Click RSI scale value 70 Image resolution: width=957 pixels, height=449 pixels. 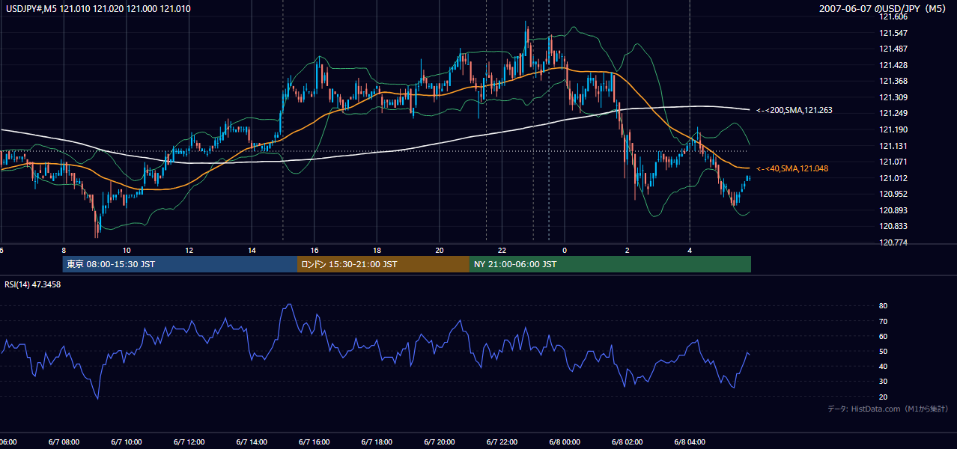pos(884,321)
